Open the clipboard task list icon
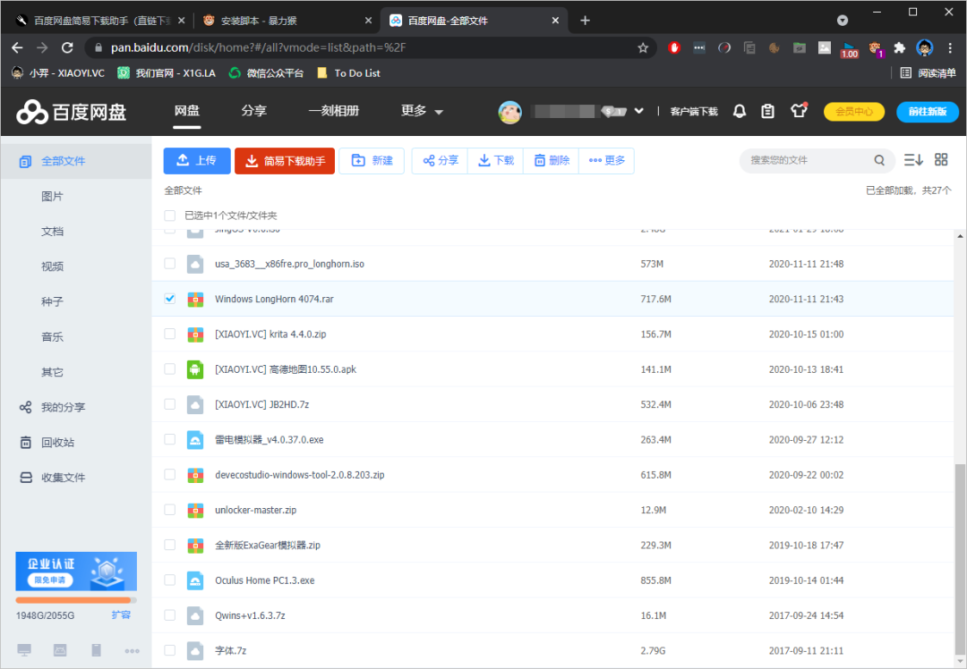 point(767,111)
